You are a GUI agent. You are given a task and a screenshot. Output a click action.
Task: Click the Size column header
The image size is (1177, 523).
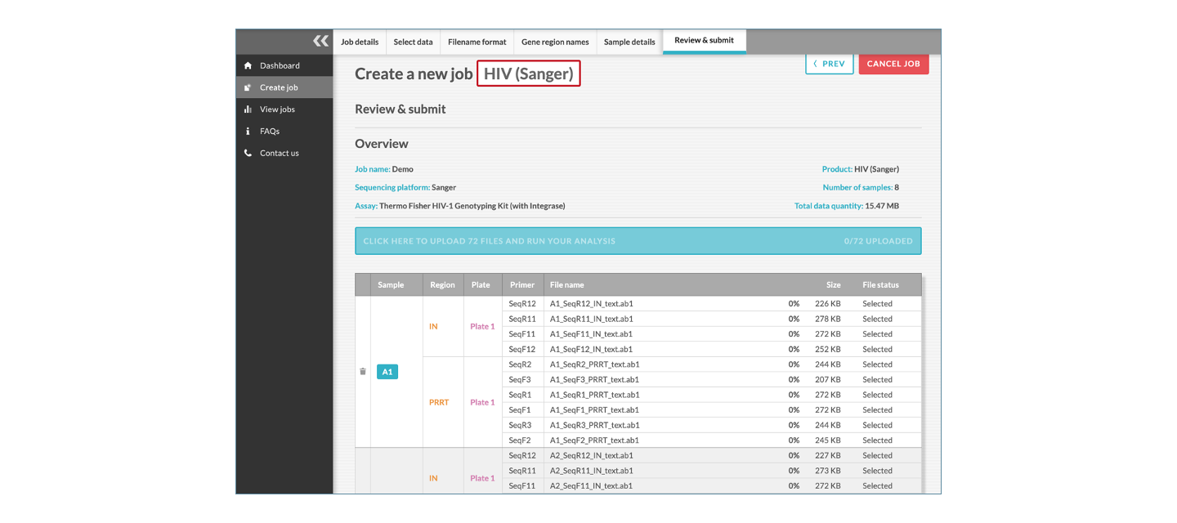click(834, 285)
